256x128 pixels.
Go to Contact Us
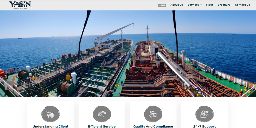[x=242, y=5]
